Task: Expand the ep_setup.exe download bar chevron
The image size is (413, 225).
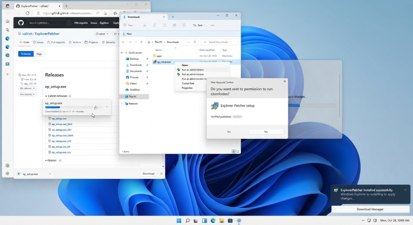Action: [x=50, y=174]
